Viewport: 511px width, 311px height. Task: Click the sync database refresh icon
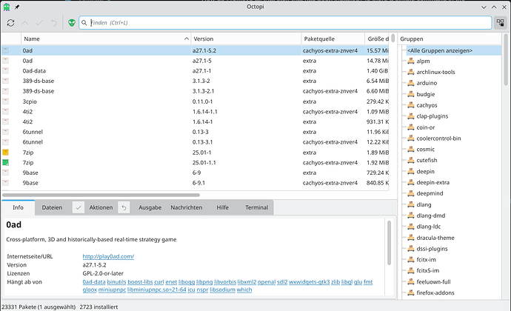click(x=10, y=23)
